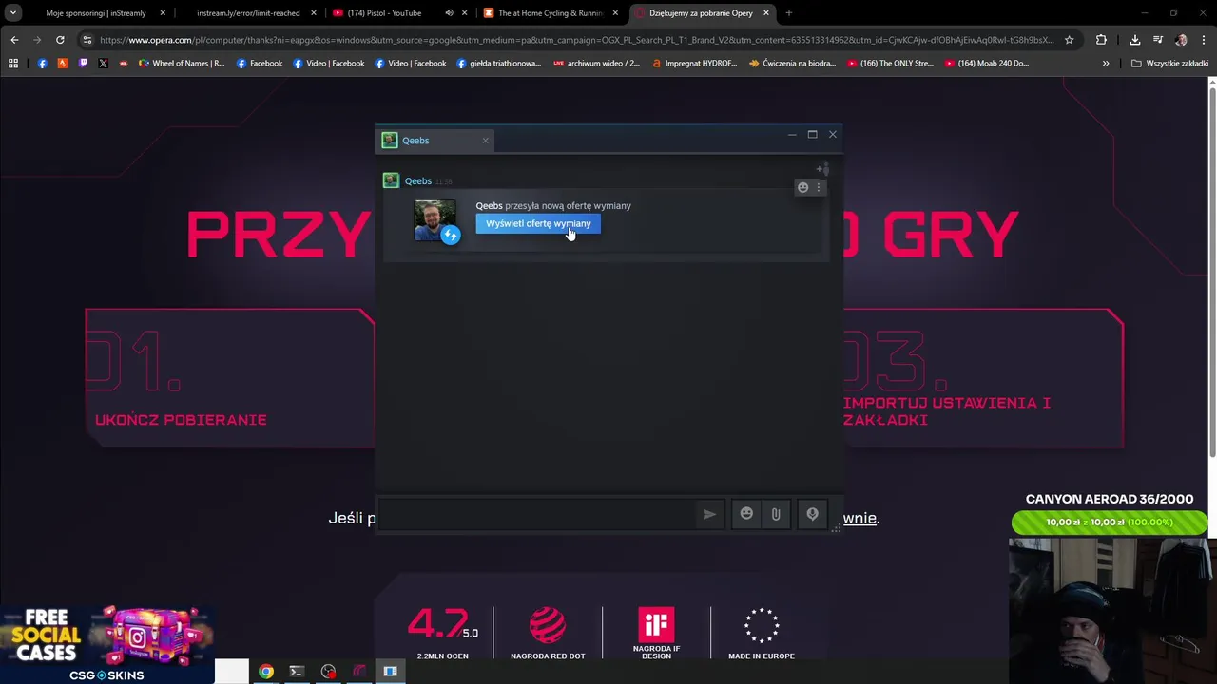This screenshot has width=1217, height=684.
Task: Add a friend to chat icon
Action: (821, 169)
